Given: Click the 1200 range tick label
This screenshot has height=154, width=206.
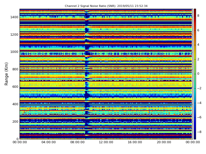Looking at the screenshot, I should 14,35.
